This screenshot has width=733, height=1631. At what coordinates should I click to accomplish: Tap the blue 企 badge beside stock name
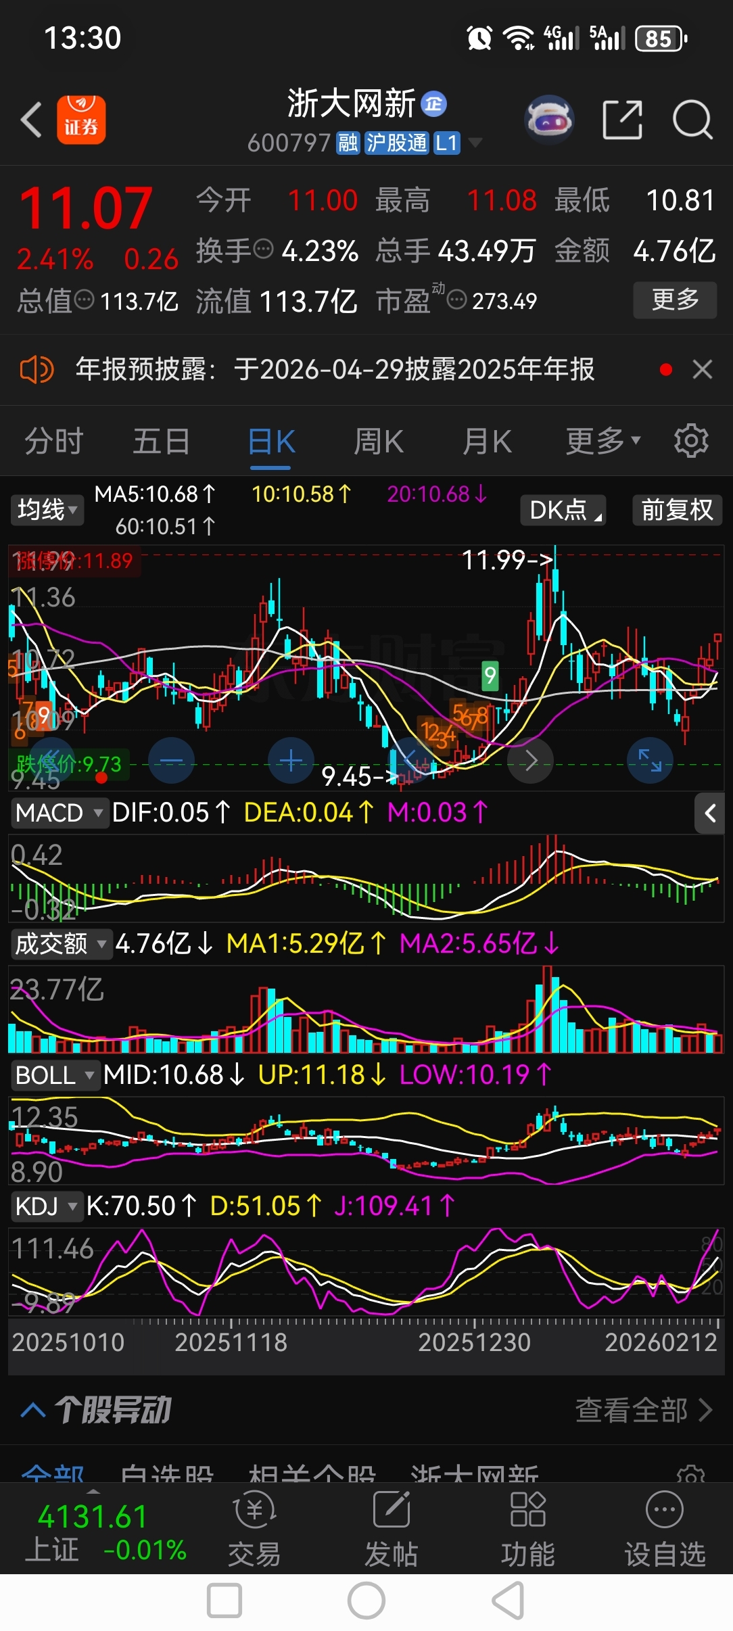pos(433,104)
